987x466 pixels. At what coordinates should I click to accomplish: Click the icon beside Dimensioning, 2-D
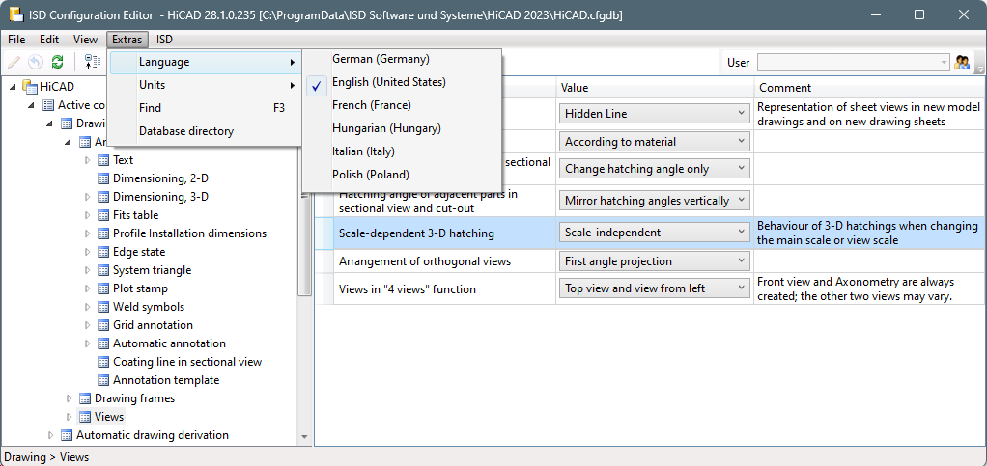[103, 178]
